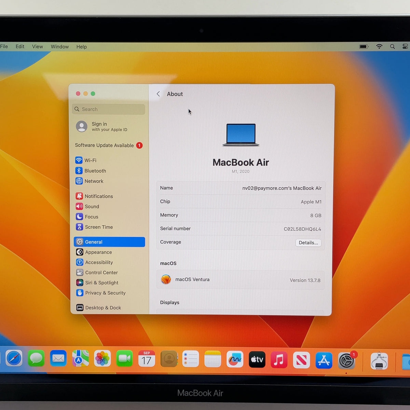Open Music from the Dock
This screenshot has height=410, width=410.
point(279,360)
